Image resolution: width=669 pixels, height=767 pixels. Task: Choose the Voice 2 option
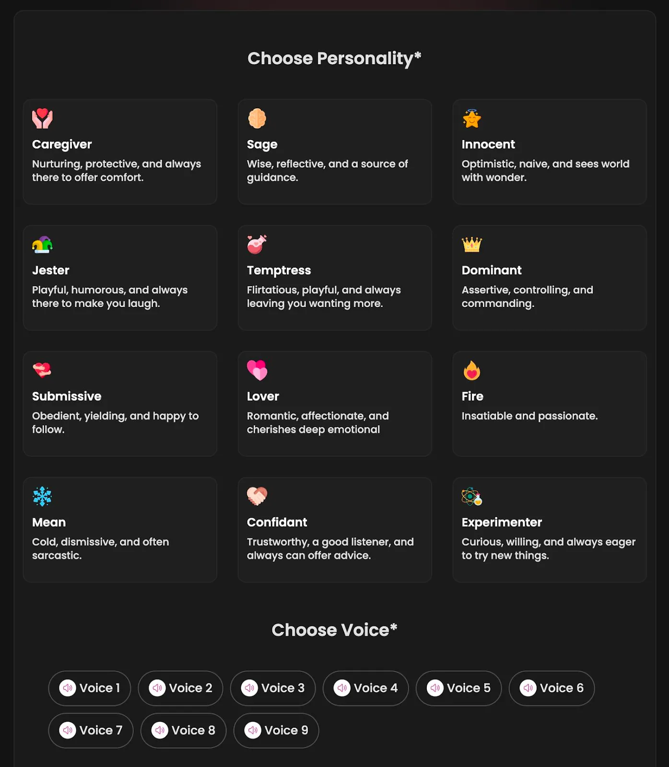(181, 688)
